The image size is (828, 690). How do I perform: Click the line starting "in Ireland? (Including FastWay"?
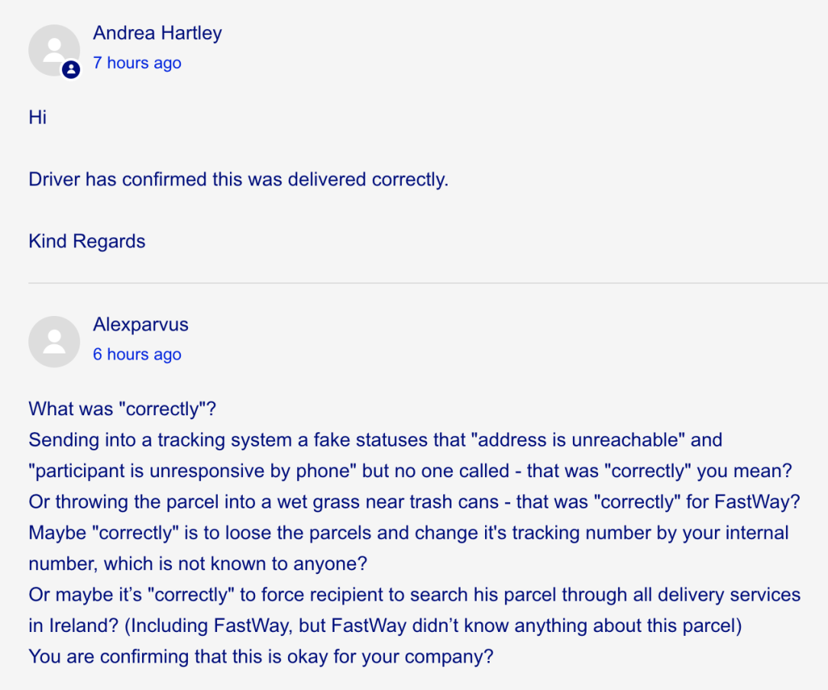(385, 625)
